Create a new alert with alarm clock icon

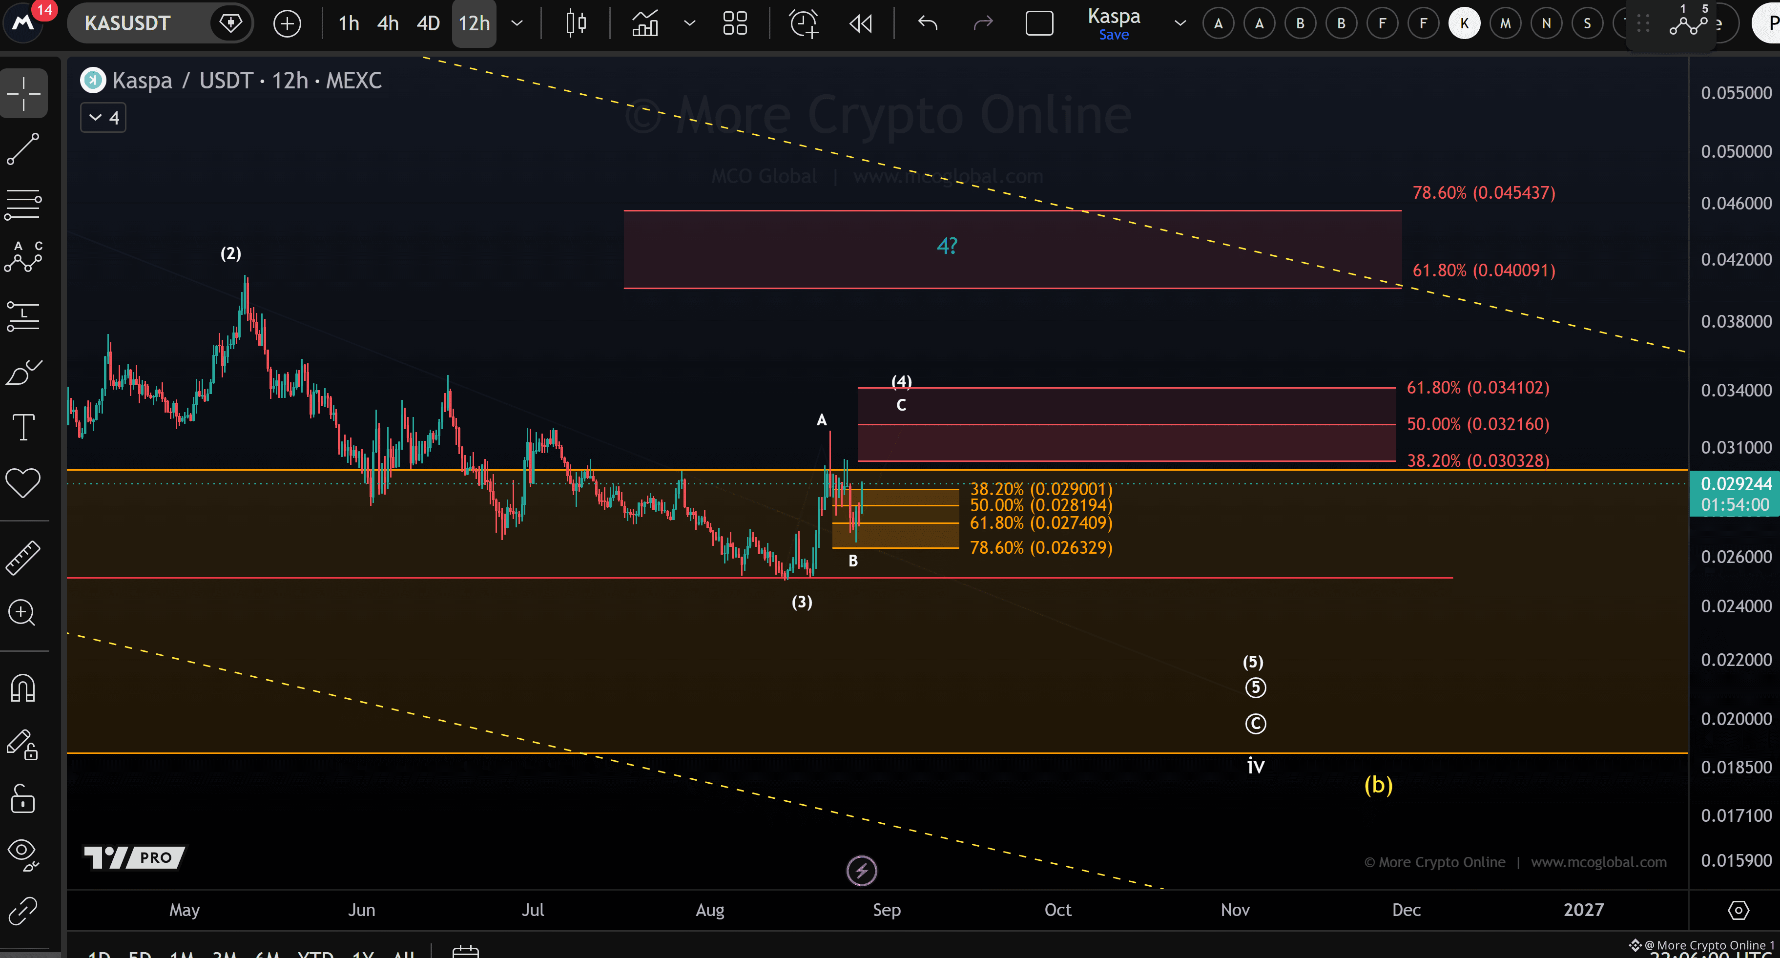click(x=804, y=23)
